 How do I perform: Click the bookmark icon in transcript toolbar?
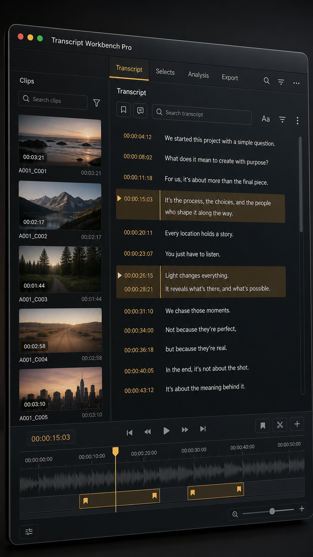(x=123, y=110)
